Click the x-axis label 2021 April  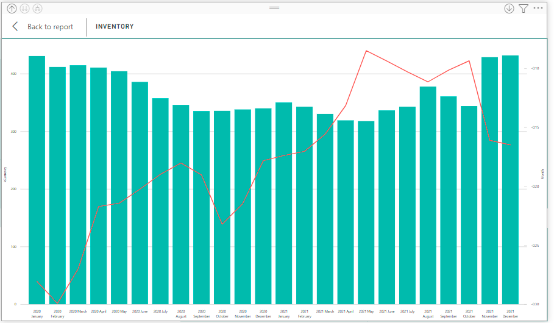[346, 311]
